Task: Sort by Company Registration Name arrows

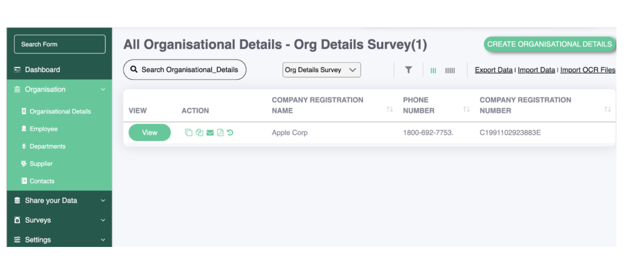Action: pyautogui.click(x=390, y=109)
